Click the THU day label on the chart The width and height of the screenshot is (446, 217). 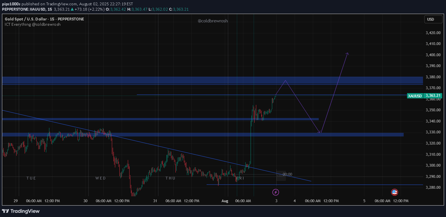pos(170,178)
